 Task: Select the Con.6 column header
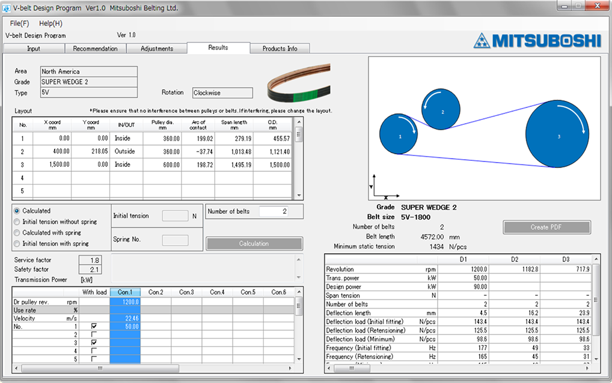pos(279,292)
